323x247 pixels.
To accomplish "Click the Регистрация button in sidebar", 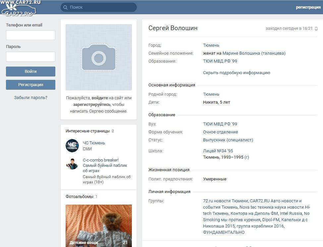I will coord(30,85).
